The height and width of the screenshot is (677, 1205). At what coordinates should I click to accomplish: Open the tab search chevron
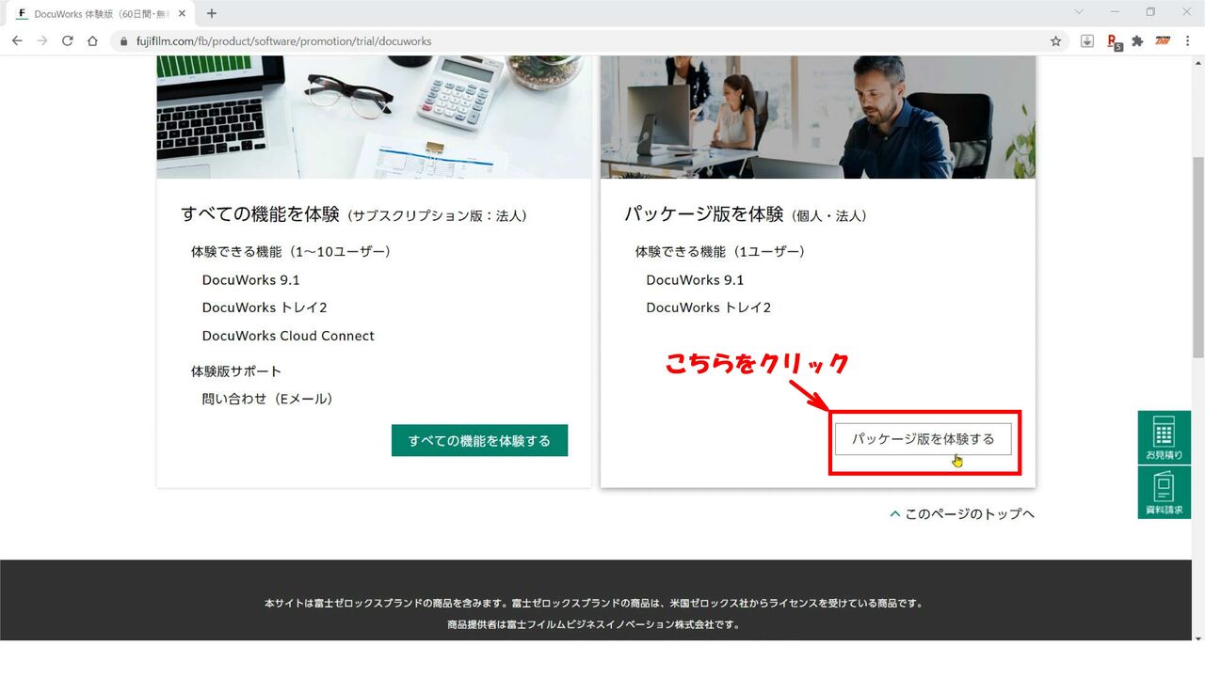pyautogui.click(x=1080, y=12)
